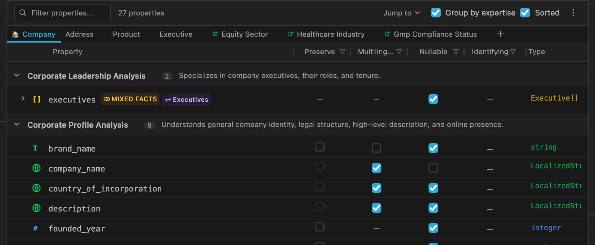The height and width of the screenshot is (245, 595).
Task: Uncheck Nullable for country_of_incorporation
Action: 433,188
